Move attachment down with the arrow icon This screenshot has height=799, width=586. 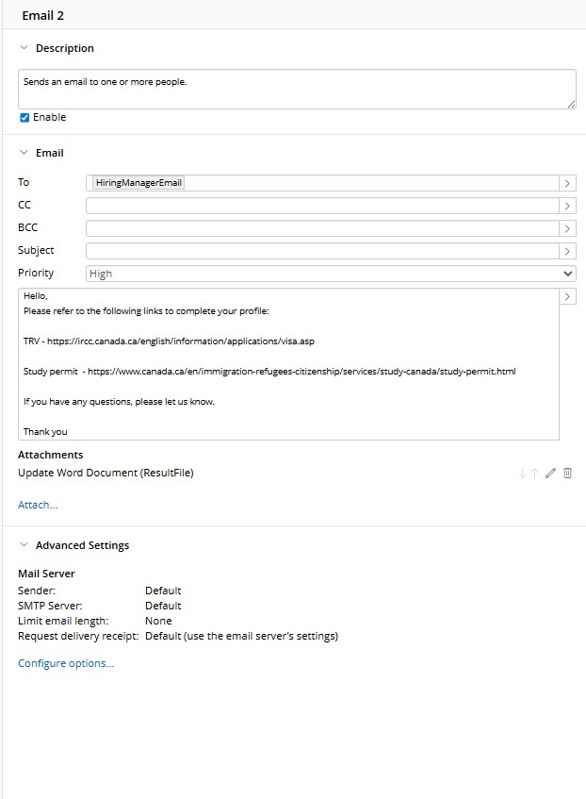(x=522, y=474)
